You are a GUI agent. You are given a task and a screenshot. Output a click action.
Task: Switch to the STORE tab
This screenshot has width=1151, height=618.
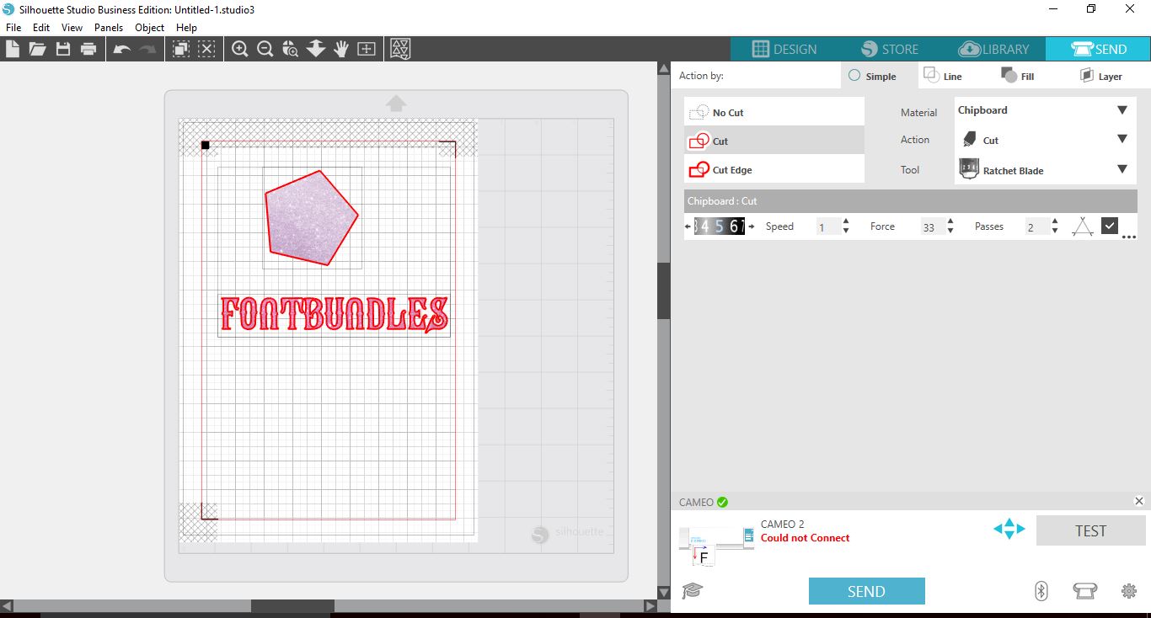pyautogui.click(x=889, y=49)
